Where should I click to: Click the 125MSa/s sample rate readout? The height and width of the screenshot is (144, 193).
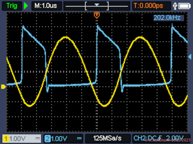tap(108, 139)
